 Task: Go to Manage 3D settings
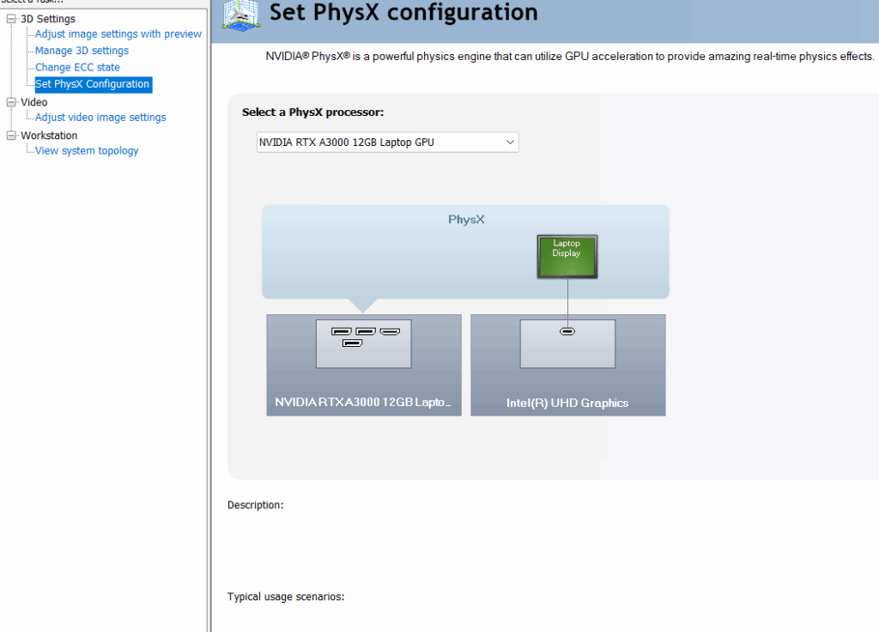[82, 51]
